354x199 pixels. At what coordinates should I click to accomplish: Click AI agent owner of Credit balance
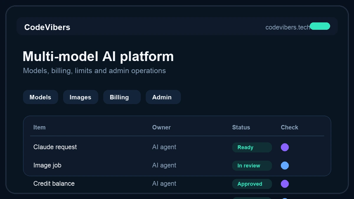click(164, 183)
